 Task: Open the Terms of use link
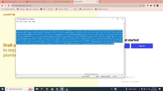coord(125,82)
